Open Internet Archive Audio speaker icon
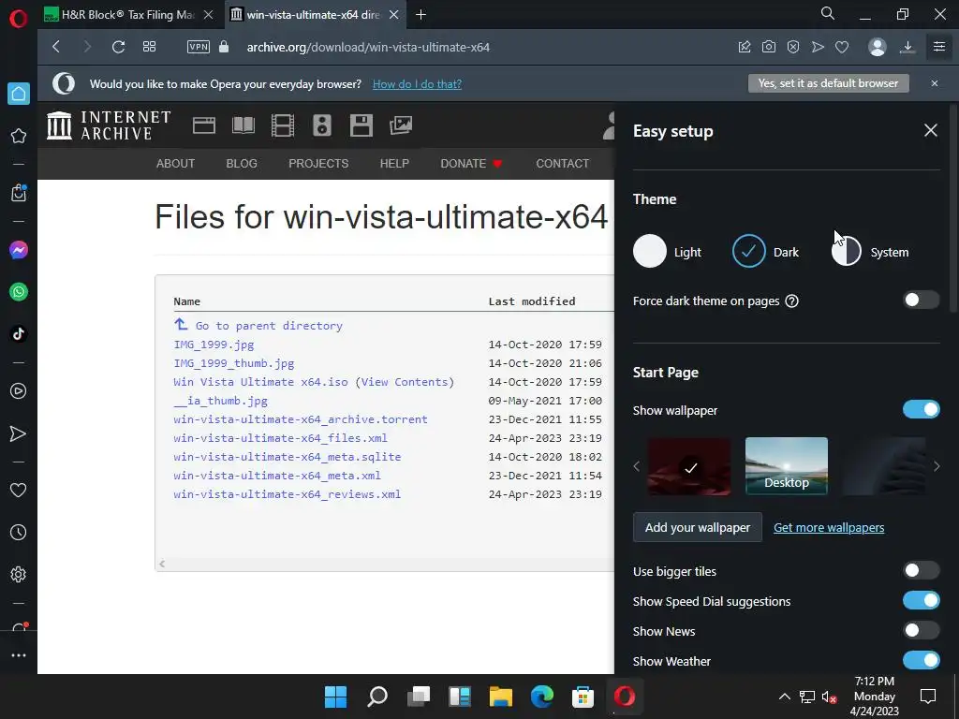The width and height of the screenshot is (959, 719). point(322,125)
